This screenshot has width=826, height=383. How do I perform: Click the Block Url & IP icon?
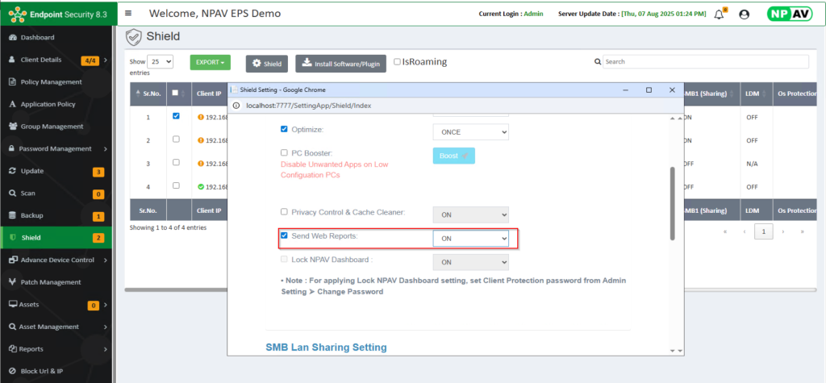(x=12, y=371)
